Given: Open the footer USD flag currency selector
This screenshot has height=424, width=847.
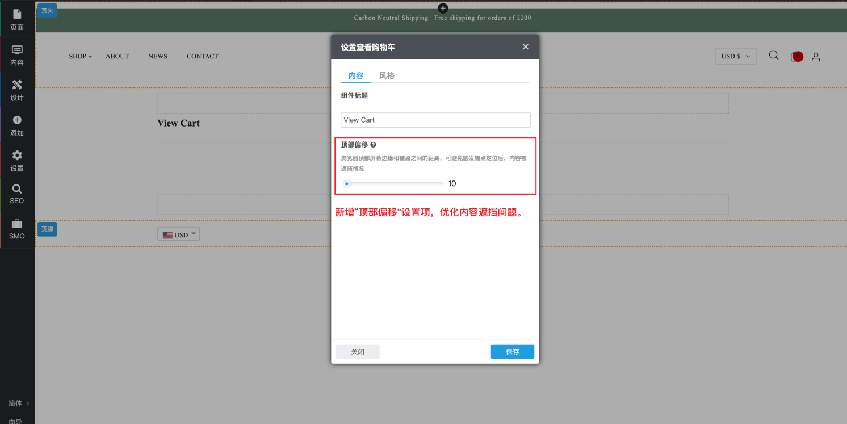Looking at the screenshot, I should pyautogui.click(x=178, y=234).
